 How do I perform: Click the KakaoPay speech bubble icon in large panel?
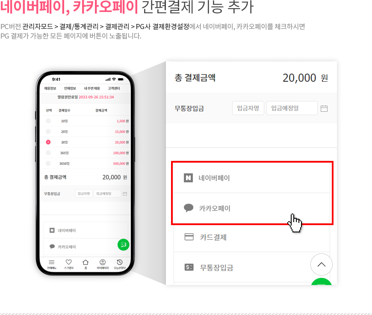189,208
